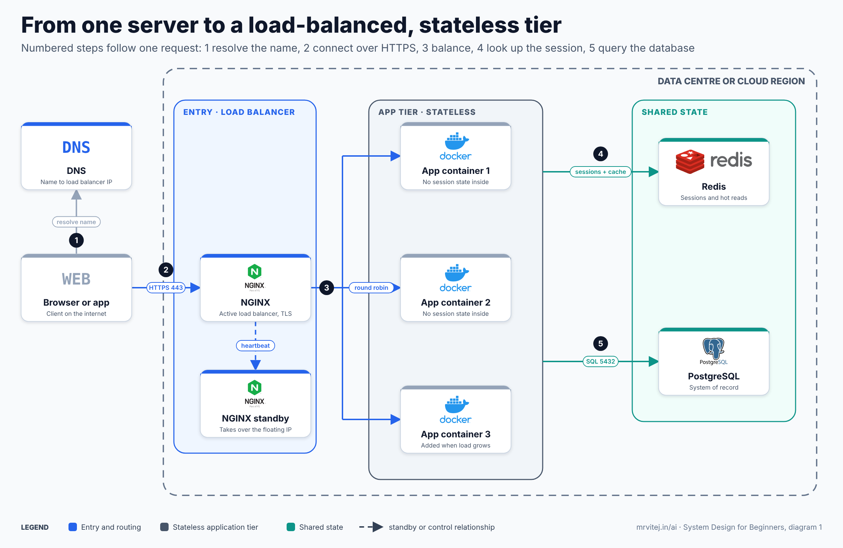
Task: Click the 'LEGEND' label
Action: click(x=35, y=527)
